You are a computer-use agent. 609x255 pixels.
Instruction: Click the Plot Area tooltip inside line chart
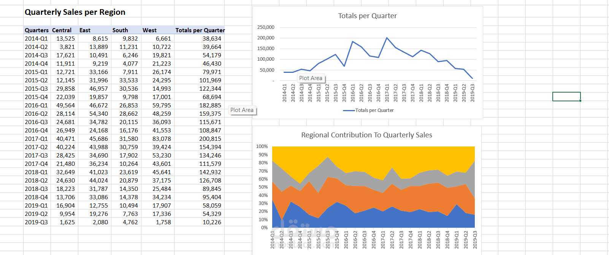pyautogui.click(x=311, y=78)
